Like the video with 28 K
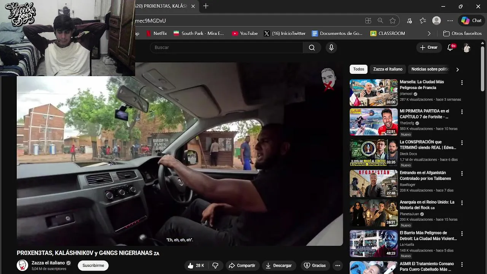The width and height of the screenshot is (487, 274). pos(196,266)
